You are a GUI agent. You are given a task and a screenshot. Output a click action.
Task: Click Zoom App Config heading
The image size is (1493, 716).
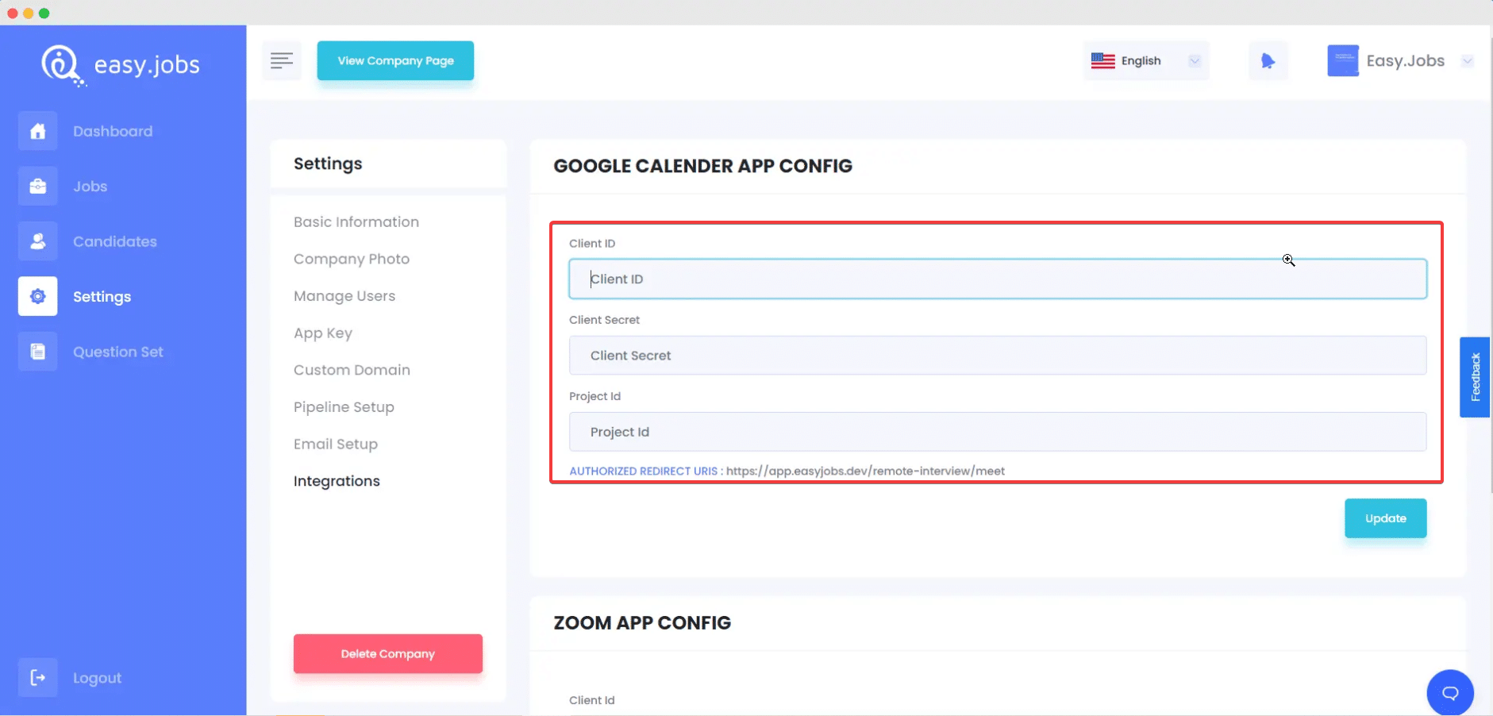642,623
